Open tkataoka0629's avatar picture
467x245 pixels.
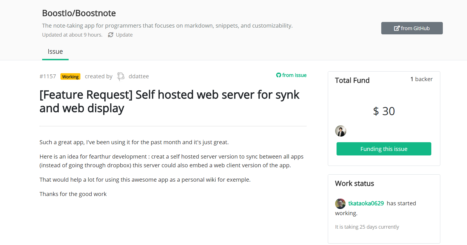340,204
